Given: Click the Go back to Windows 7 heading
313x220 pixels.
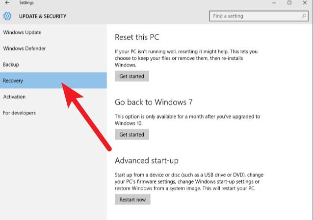Looking at the screenshot, I should pyautogui.click(x=153, y=102).
